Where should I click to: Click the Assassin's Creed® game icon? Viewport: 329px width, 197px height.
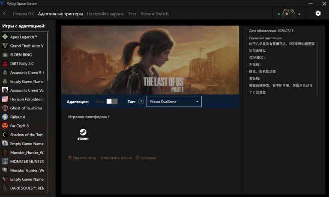pos(5,73)
